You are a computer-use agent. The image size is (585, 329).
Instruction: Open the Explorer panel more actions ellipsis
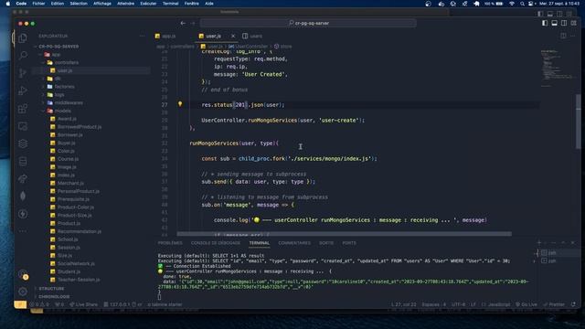click(142, 37)
